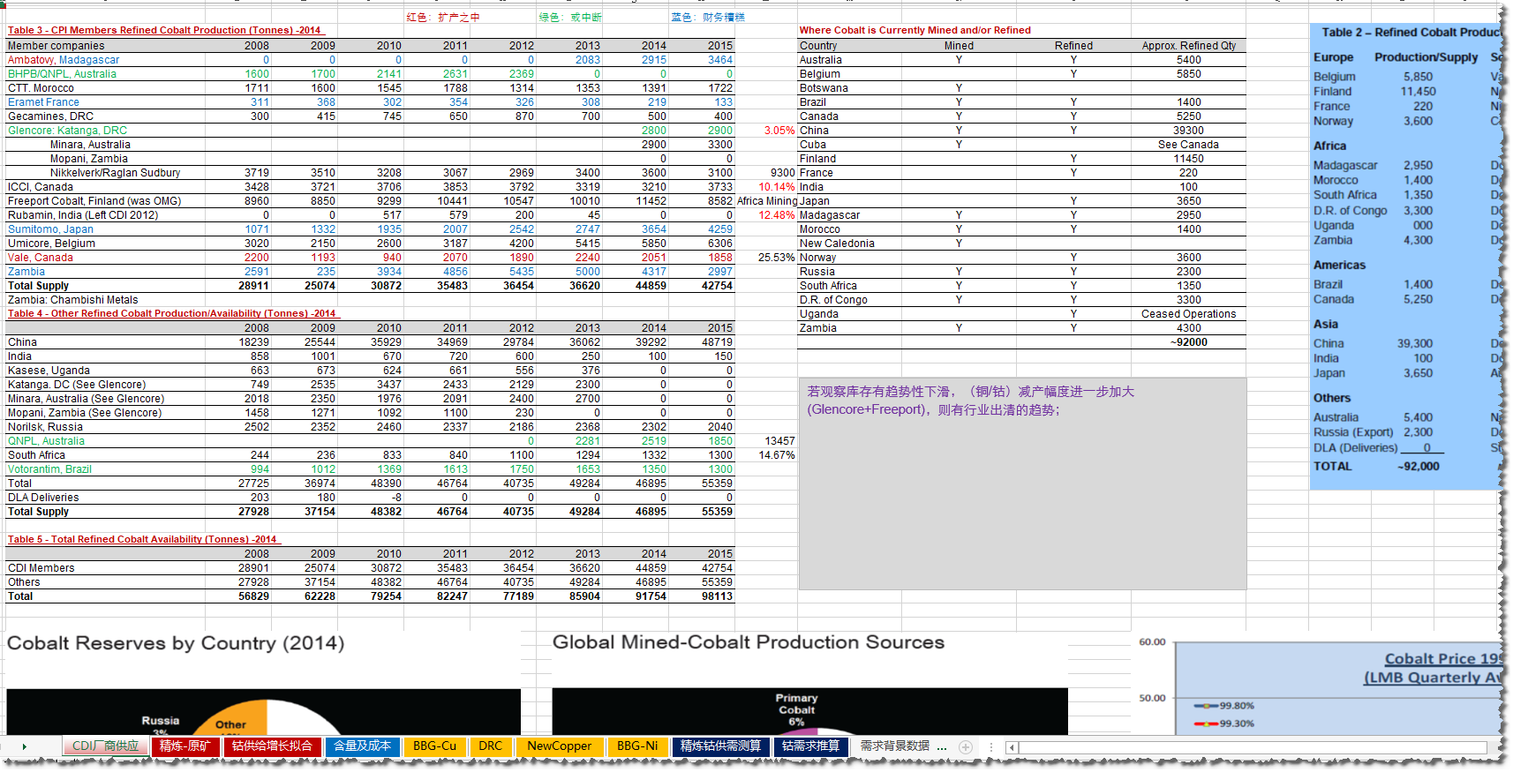The height and width of the screenshot is (772, 1513).
Task: Select the Table 2 Refined Cobalt Production image
Action: tap(1407, 257)
